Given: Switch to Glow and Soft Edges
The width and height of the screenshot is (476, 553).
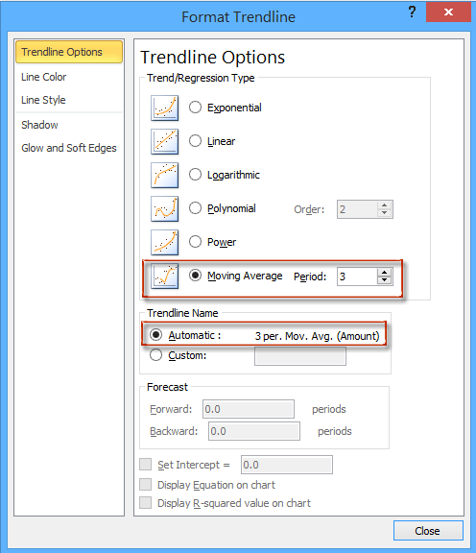Looking at the screenshot, I should [x=69, y=148].
